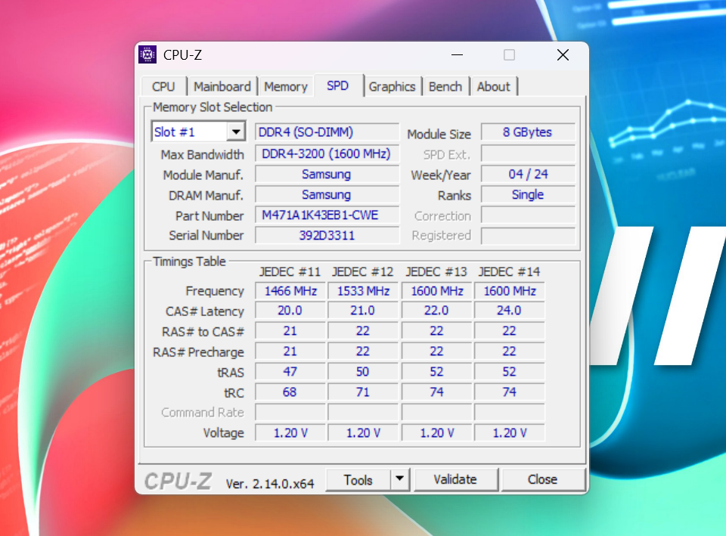Go to the Graphics tab
Image resolution: width=726 pixels, height=536 pixels.
click(x=392, y=86)
